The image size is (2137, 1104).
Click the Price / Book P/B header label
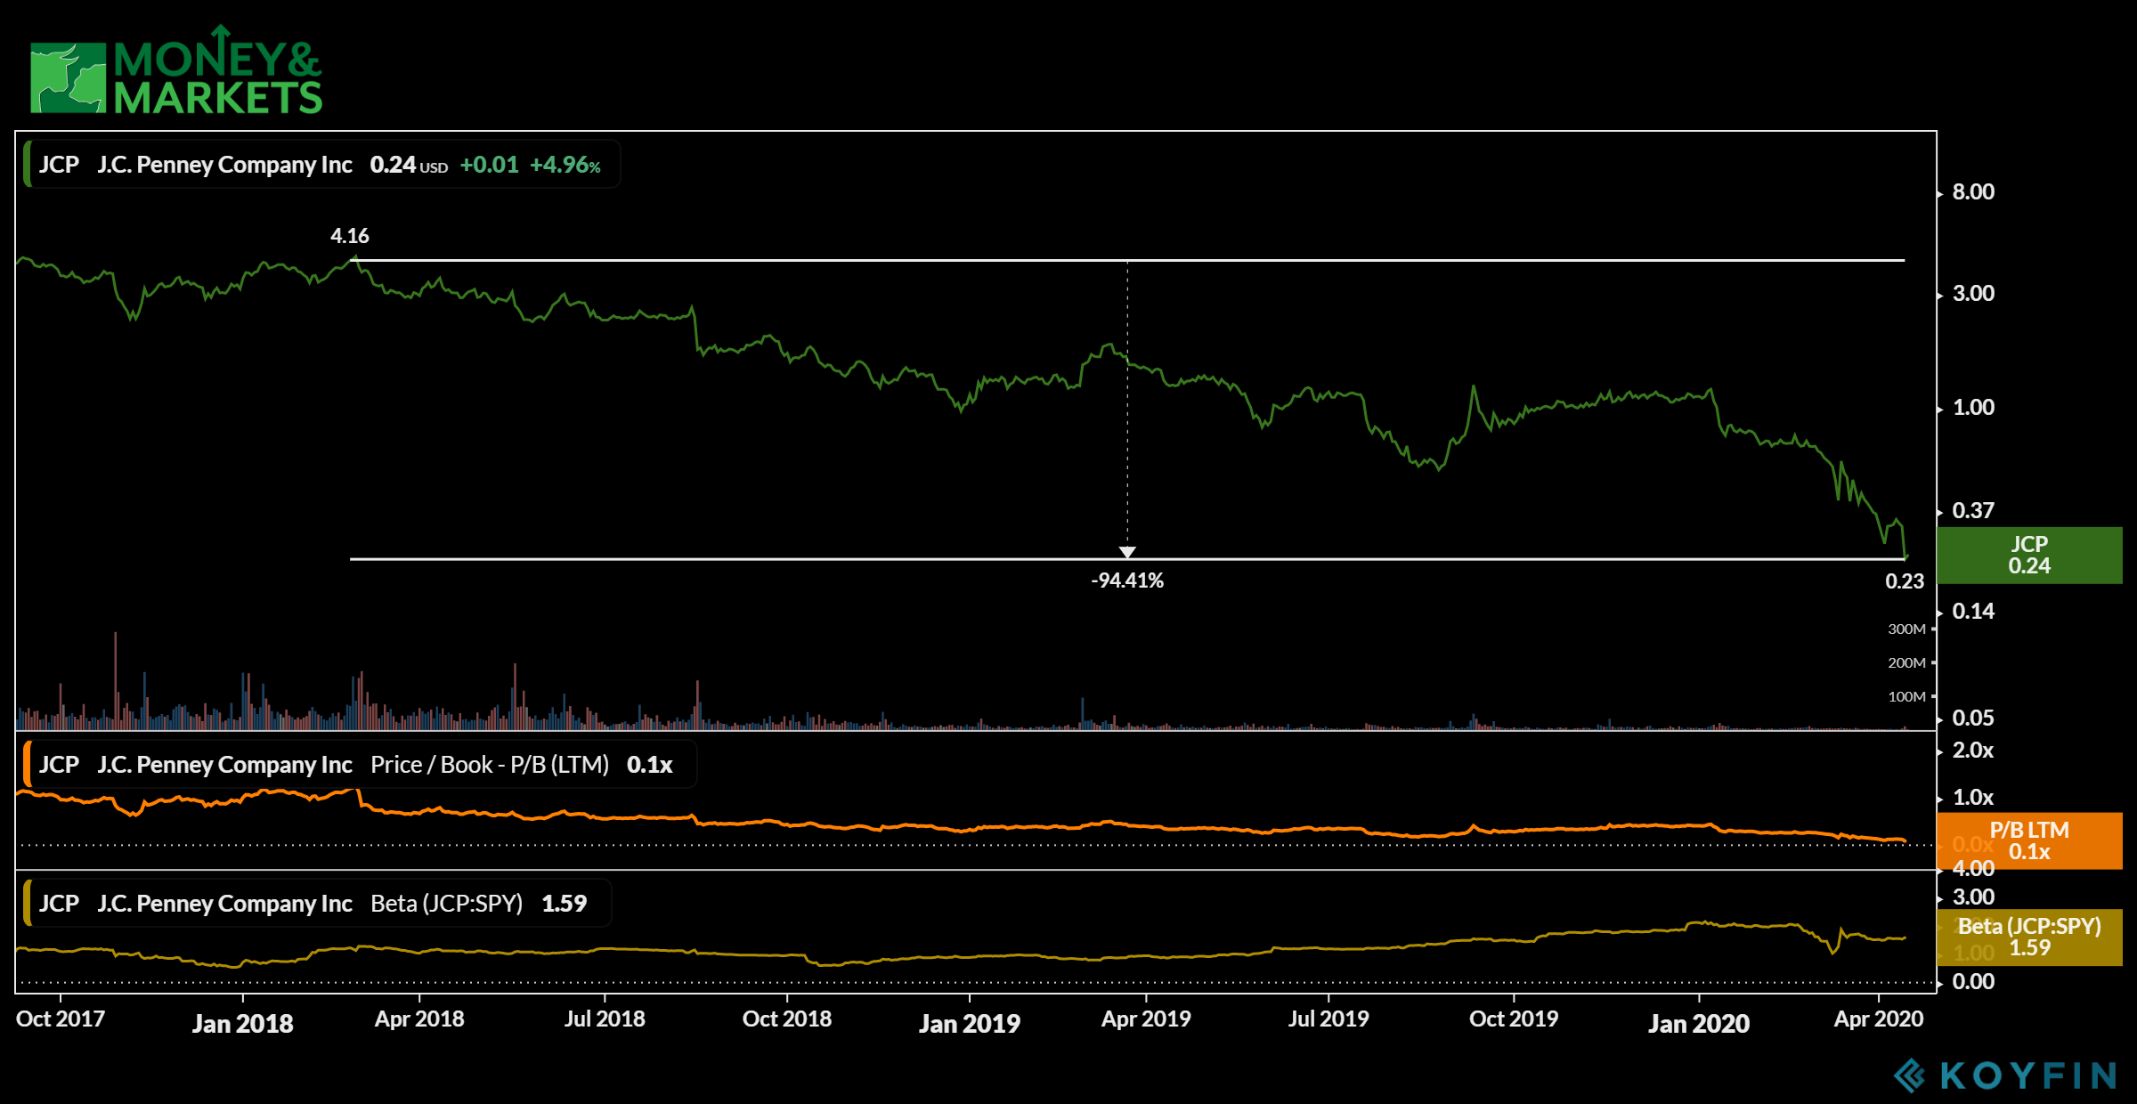(x=360, y=765)
